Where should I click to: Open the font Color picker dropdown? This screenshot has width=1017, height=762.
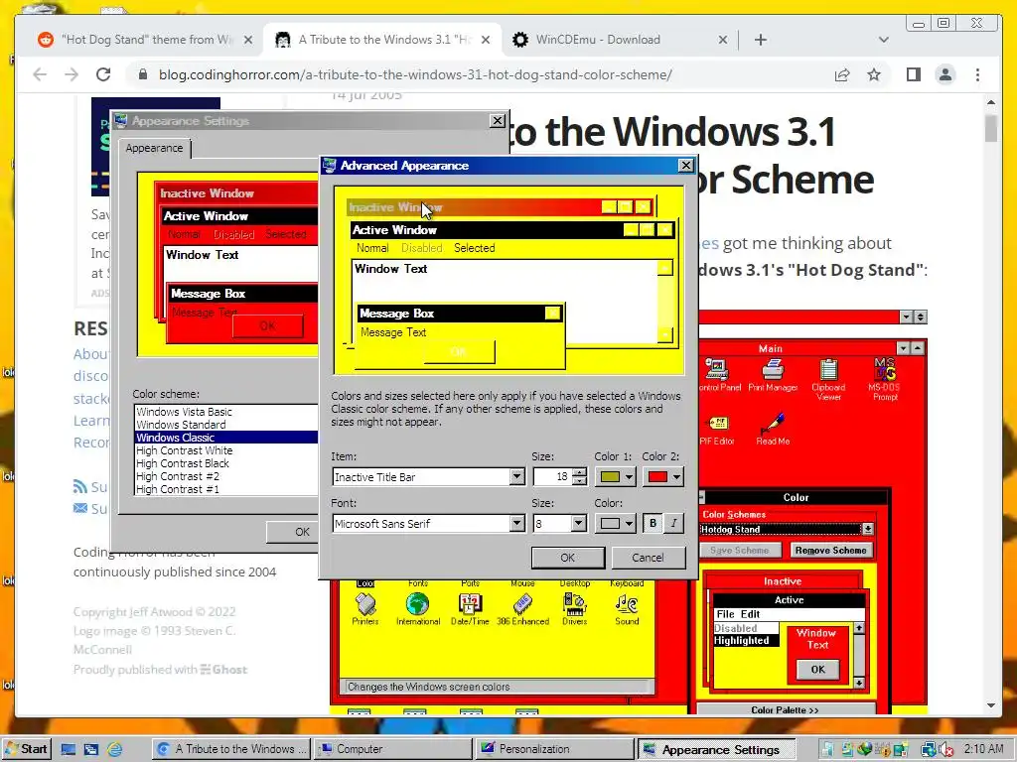tap(615, 524)
